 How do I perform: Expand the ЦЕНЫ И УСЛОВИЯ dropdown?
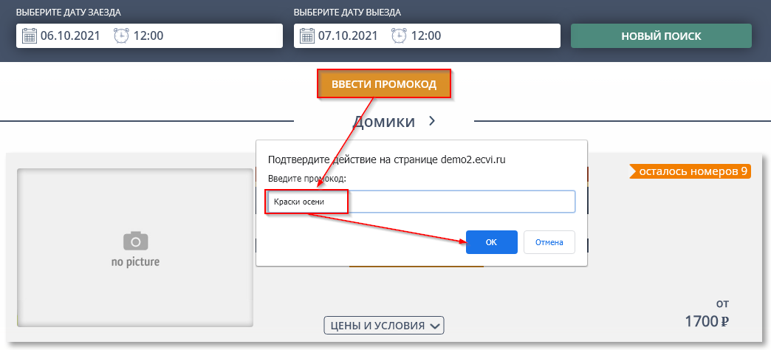(384, 325)
